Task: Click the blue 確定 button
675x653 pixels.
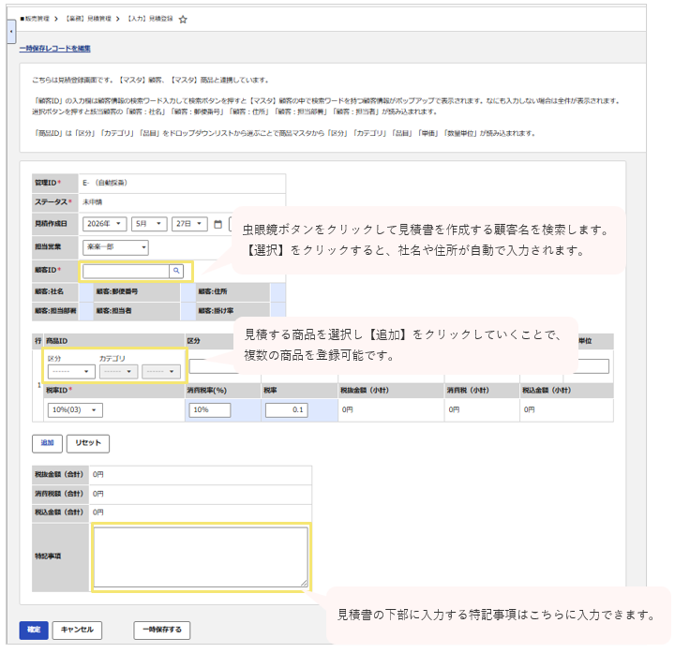Action: (34, 631)
